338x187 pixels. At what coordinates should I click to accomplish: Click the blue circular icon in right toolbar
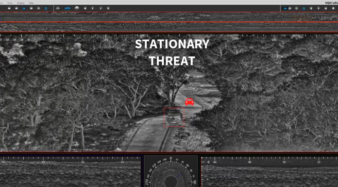[x=304, y=8]
